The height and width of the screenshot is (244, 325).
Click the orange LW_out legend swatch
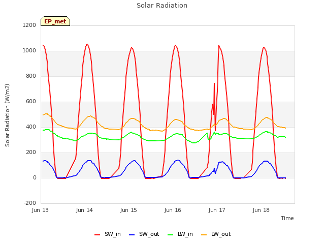204,235
